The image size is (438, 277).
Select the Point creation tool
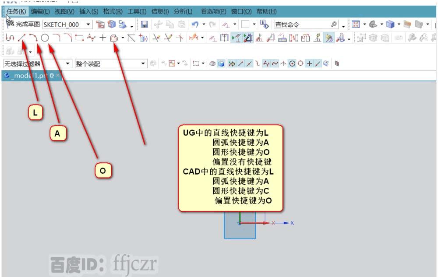click(x=102, y=39)
